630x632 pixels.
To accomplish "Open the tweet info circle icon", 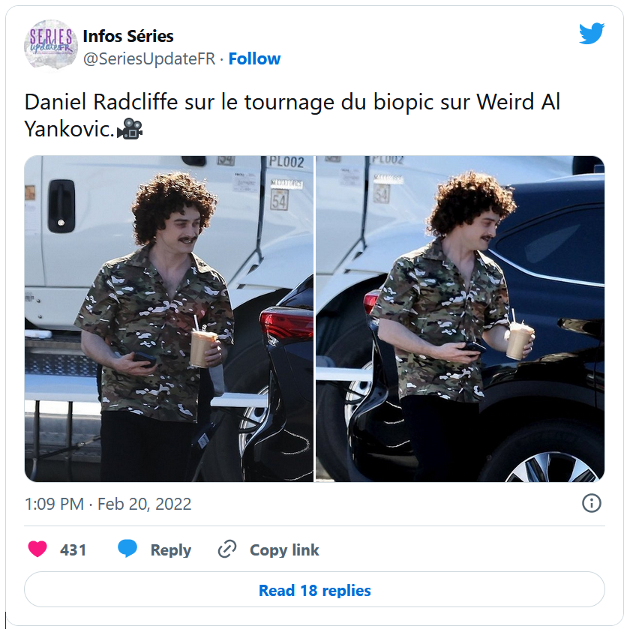I will pyautogui.click(x=592, y=503).
